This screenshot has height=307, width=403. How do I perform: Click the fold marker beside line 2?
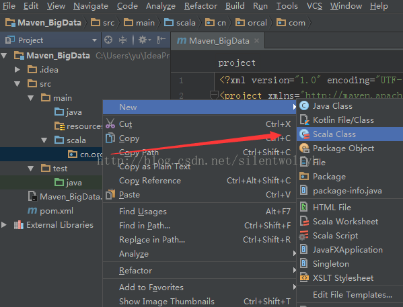(213, 95)
